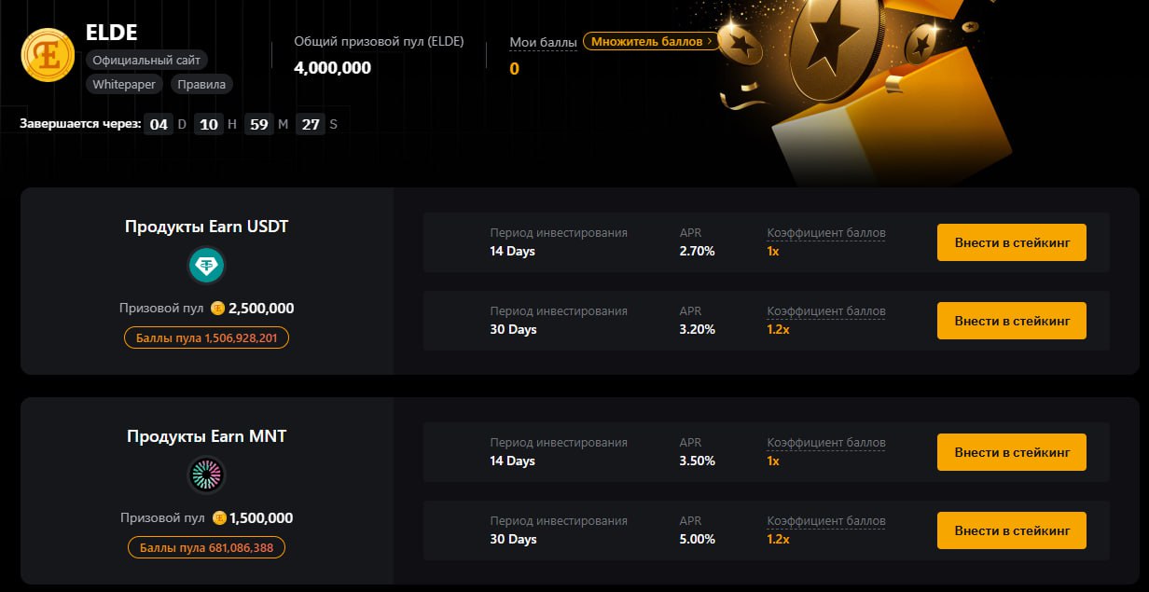
Task: Click the MNT Mantle circular icon
Action: (x=206, y=475)
